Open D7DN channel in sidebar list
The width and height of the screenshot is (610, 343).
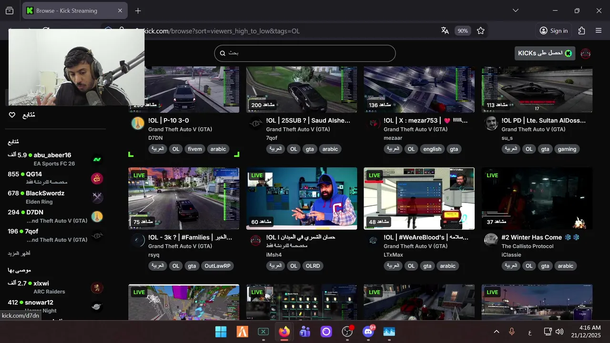pyautogui.click(x=55, y=216)
